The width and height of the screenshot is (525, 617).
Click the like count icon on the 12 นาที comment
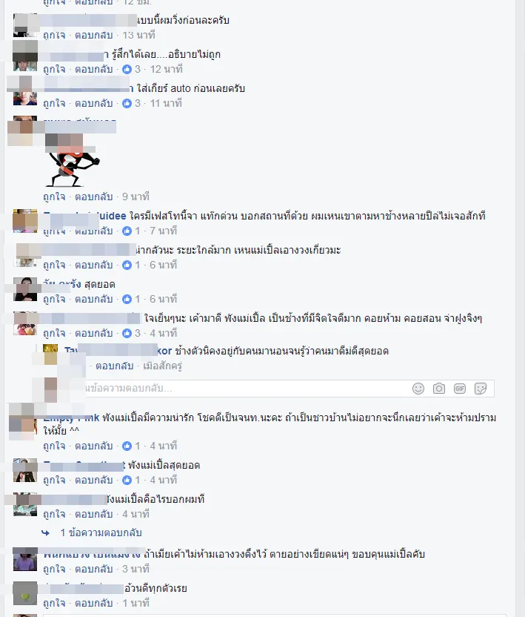(x=127, y=69)
